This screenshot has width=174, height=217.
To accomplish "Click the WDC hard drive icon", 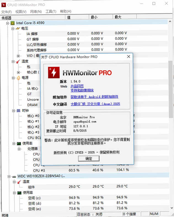I will click(x=14, y=177).
